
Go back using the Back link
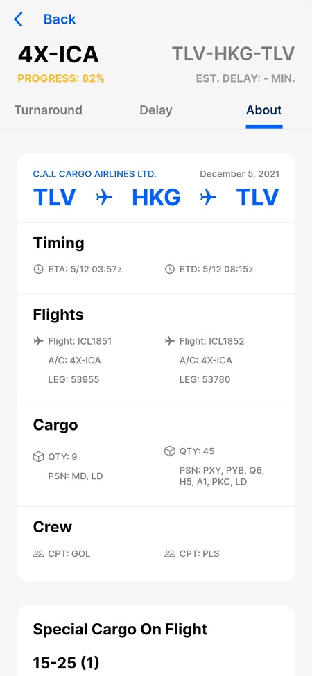tap(60, 19)
